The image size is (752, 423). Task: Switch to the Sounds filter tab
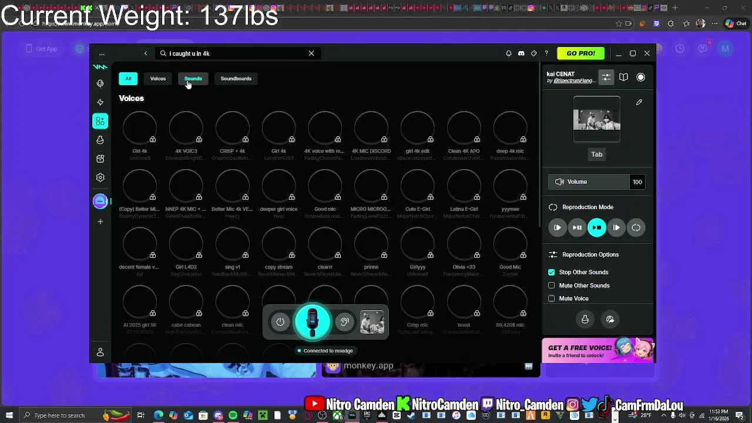(x=193, y=79)
